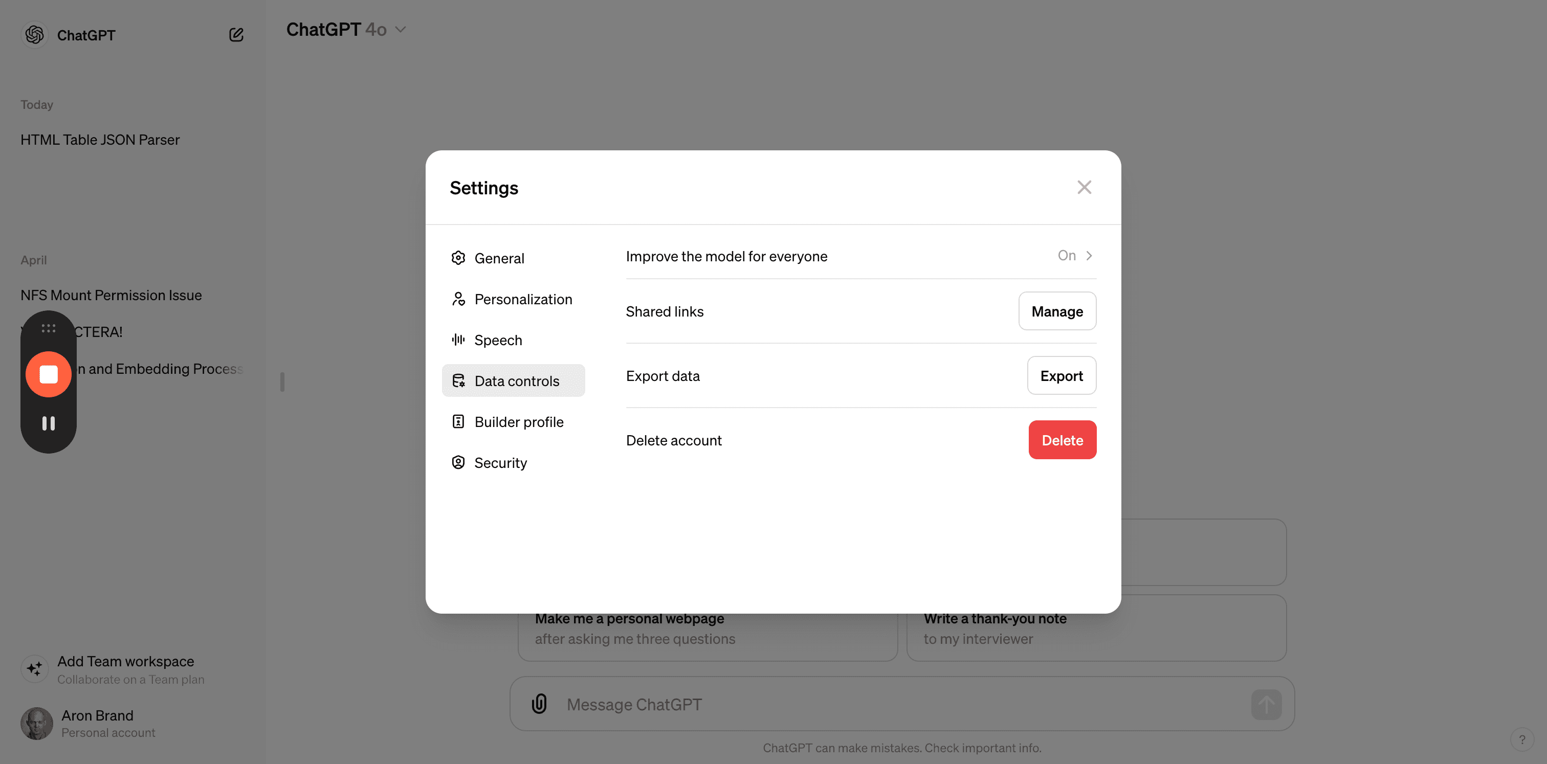Click the Data controls database icon

coord(458,380)
